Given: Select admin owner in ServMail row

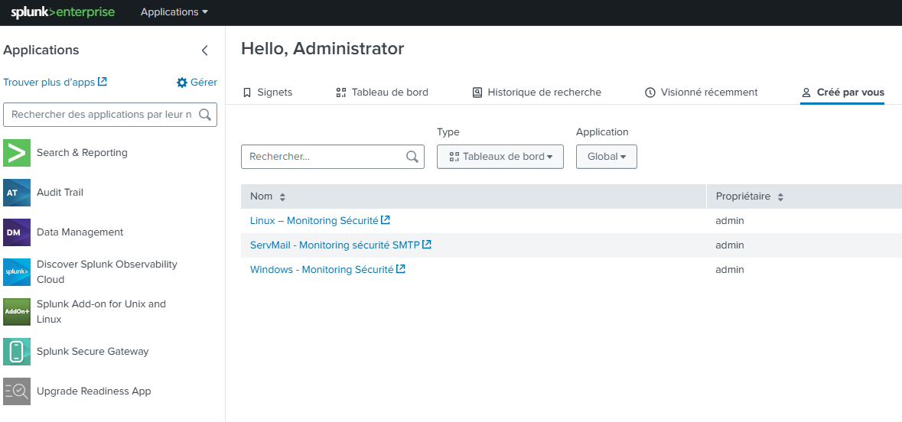Looking at the screenshot, I should (x=730, y=245).
